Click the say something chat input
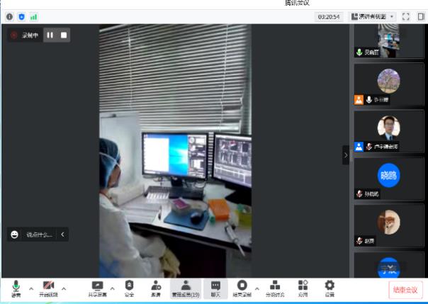Screen dimensions: 428x304 tap(39, 235)
